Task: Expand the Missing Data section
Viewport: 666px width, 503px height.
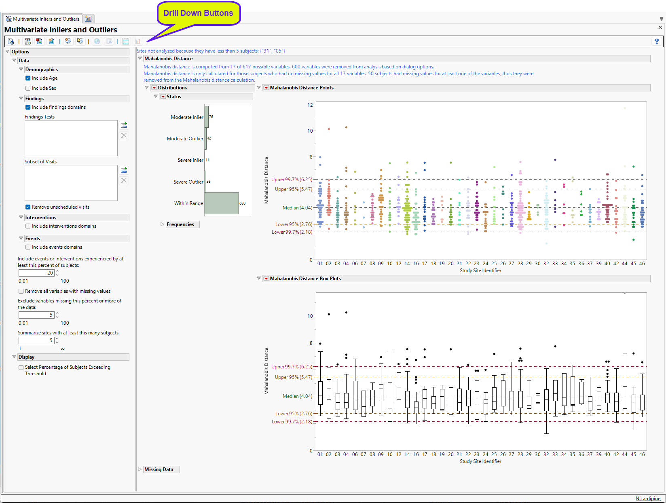Action: point(140,469)
